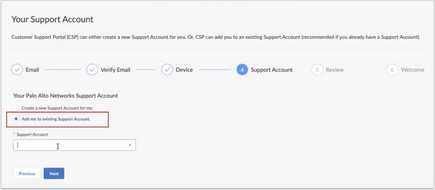Open the Device step label
Viewport: 435px width, 190px height.
tap(184, 70)
